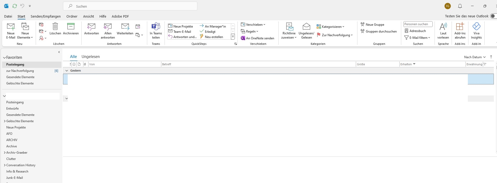Reply to all with Allen antworten

(x=108, y=31)
